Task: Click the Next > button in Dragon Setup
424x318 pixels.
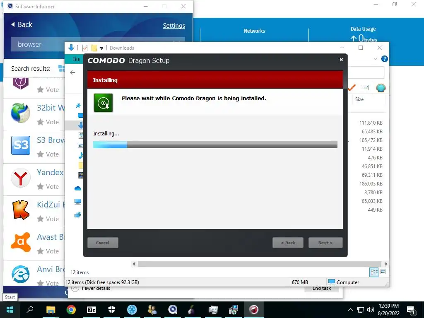Action: pos(325,243)
